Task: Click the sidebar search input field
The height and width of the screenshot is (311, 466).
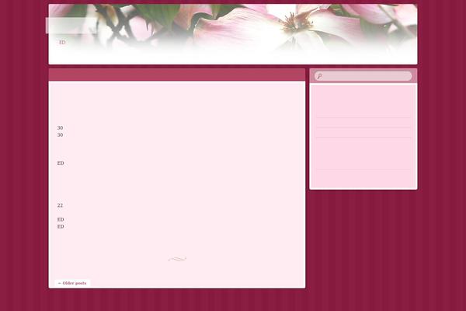Action: 363,76
